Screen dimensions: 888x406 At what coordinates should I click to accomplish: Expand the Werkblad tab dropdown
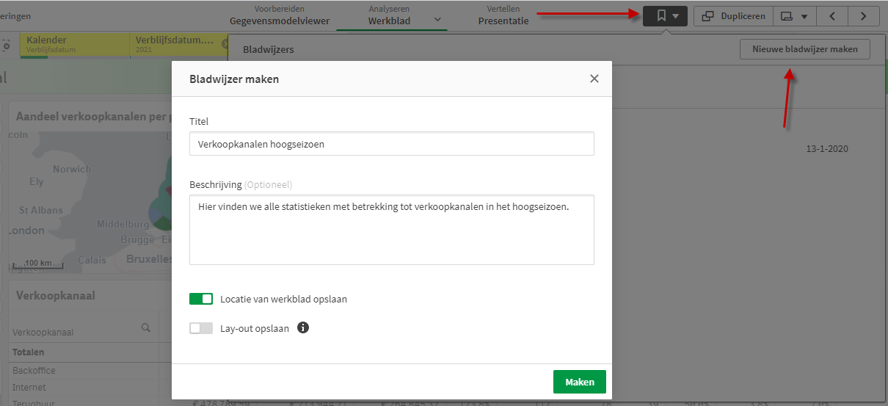pyautogui.click(x=437, y=20)
